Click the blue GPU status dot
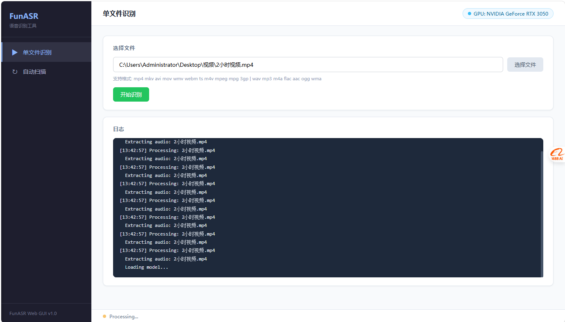The image size is (565, 322). (x=470, y=14)
